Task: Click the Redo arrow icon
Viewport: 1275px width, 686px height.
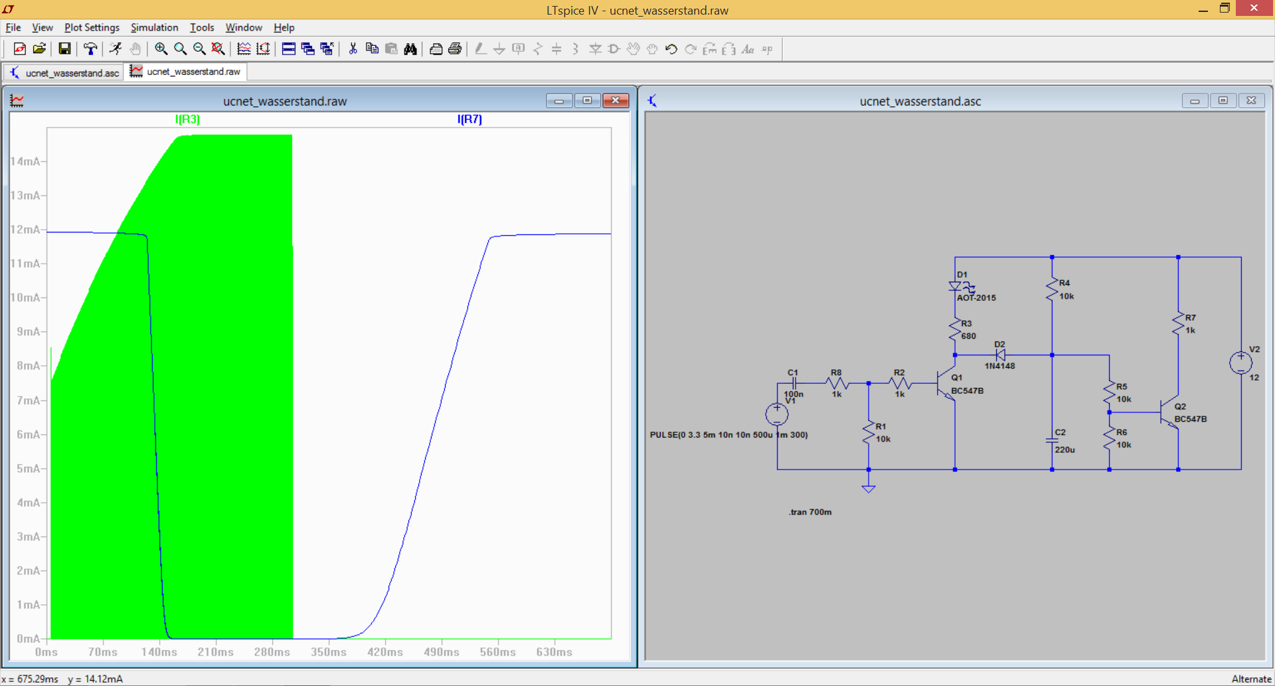Action: pyautogui.click(x=691, y=48)
